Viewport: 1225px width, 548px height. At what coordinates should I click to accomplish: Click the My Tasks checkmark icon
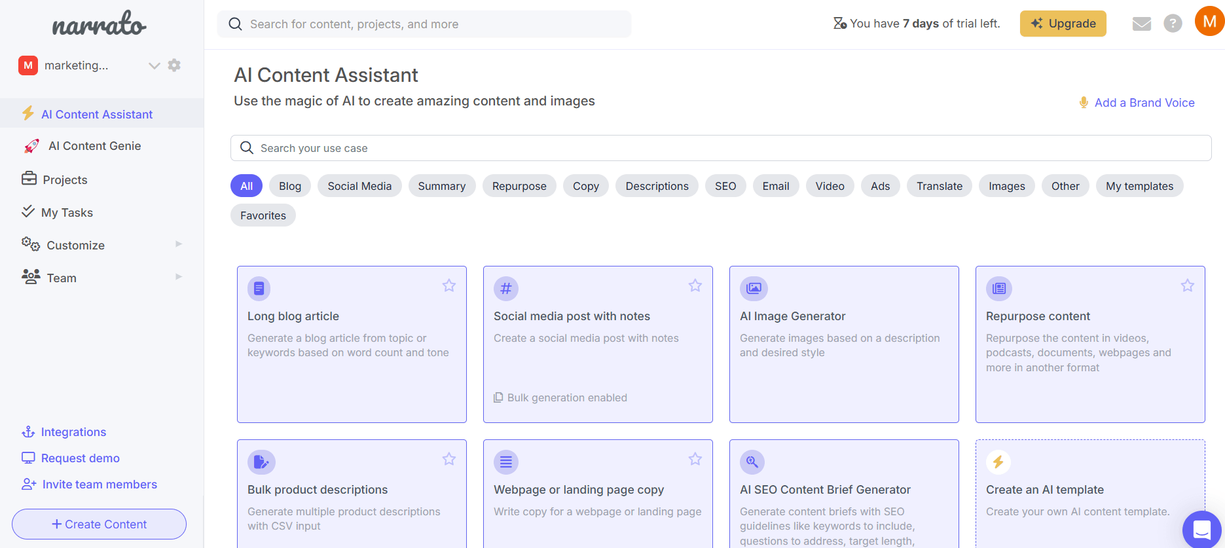point(28,211)
